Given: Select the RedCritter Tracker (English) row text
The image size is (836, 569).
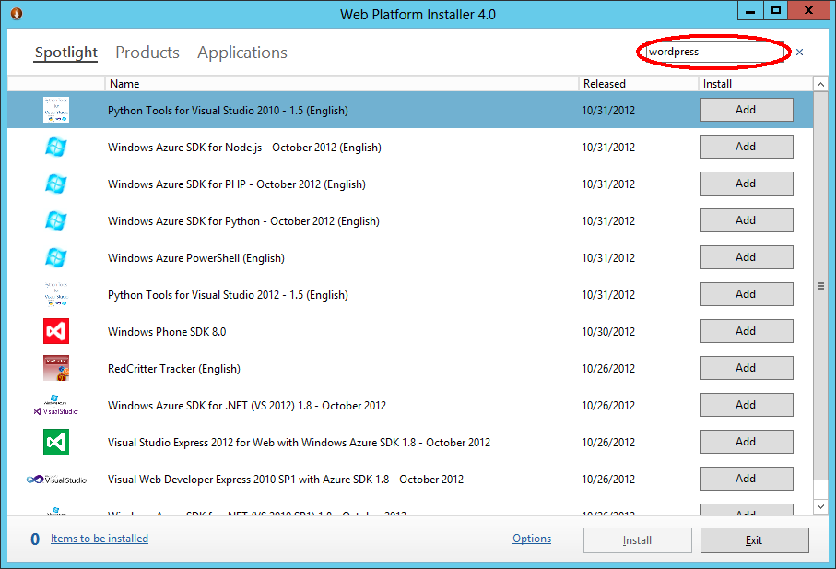Looking at the screenshot, I should 174,369.
